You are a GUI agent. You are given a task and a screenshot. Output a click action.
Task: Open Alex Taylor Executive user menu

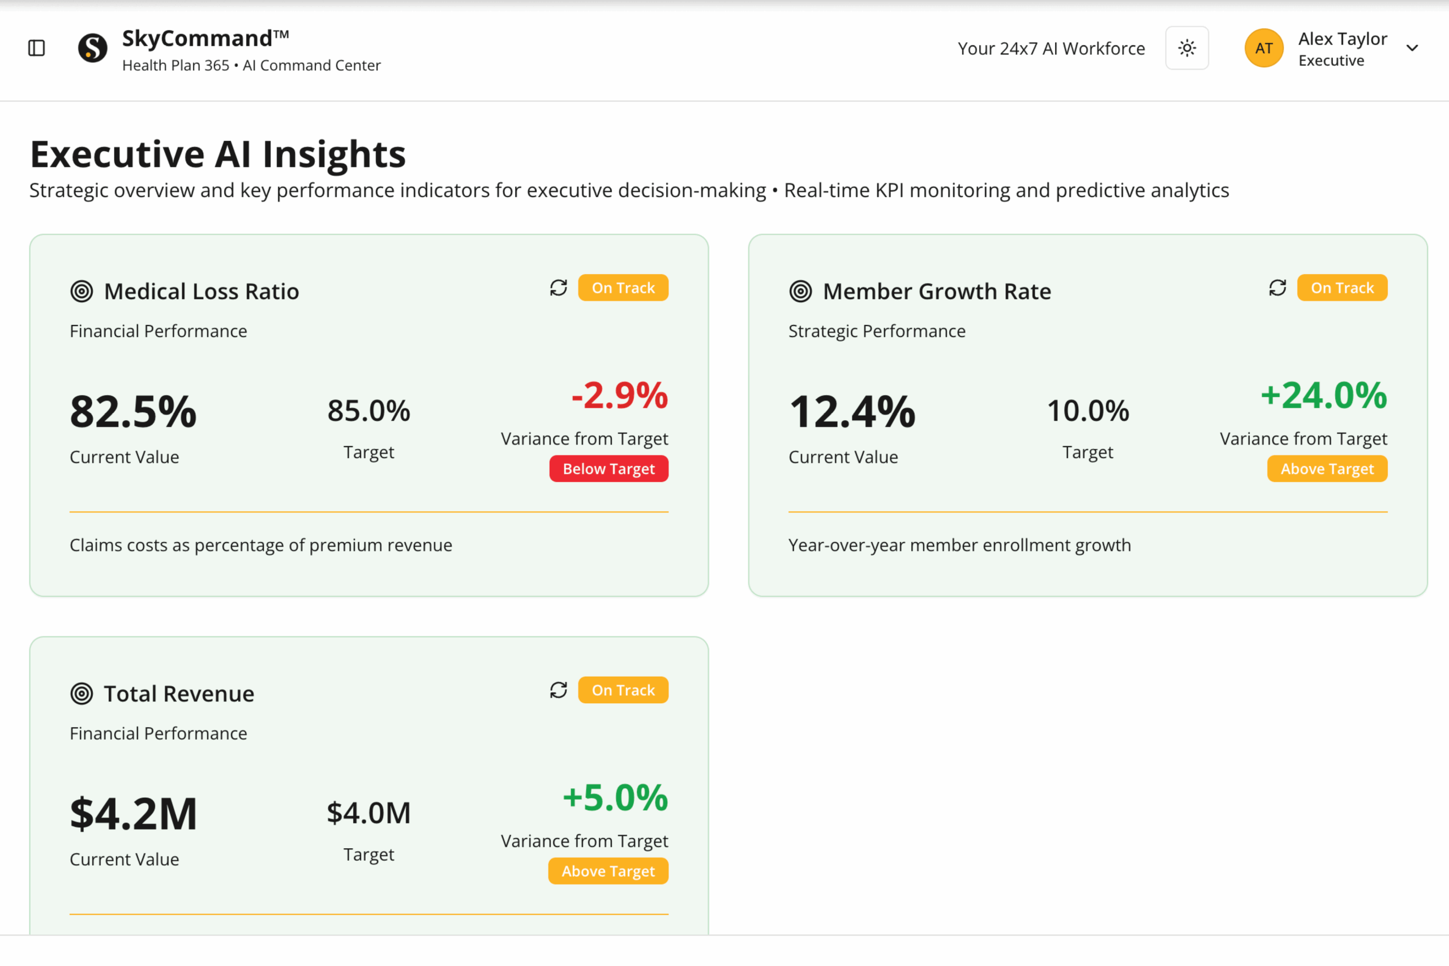click(1342, 48)
